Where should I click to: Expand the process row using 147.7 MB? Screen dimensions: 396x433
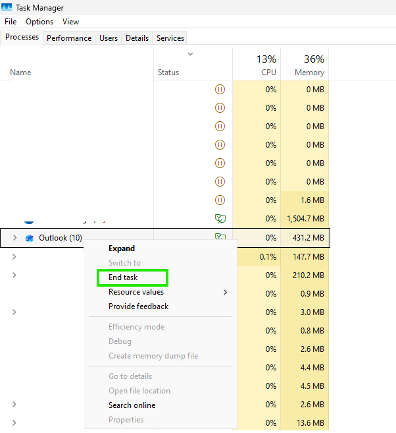tap(14, 257)
